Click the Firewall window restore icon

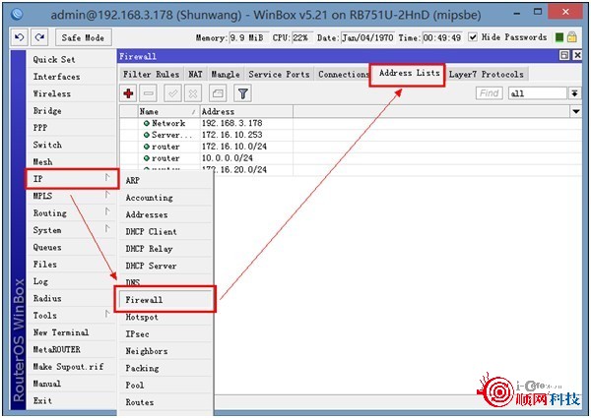click(x=564, y=56)
